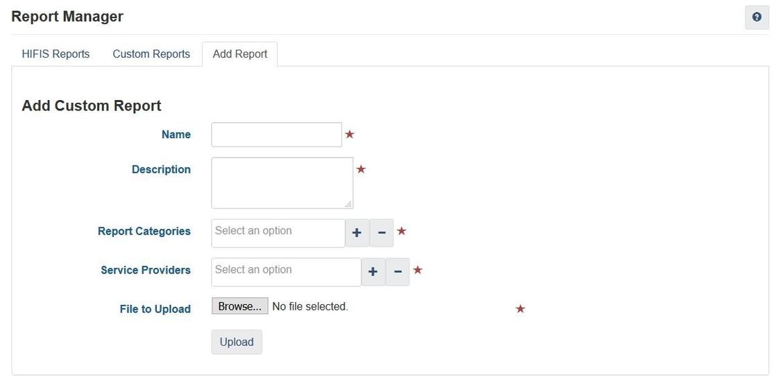Remove a Service Providers entry with minus
This screenshot has width=776, height=382.
click(398, 272)
